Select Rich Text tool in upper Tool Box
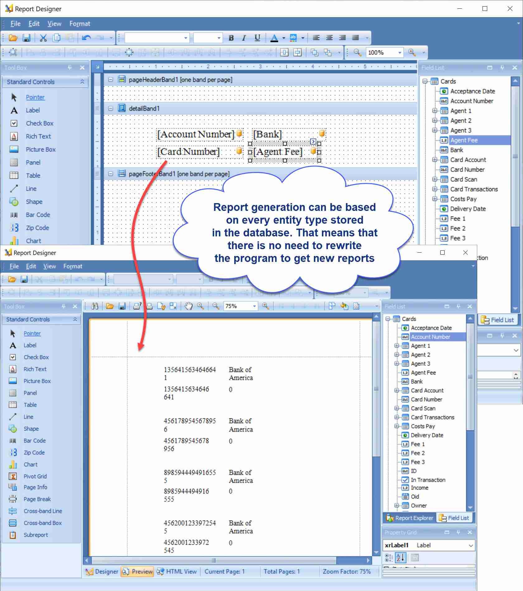523x591 pixels. (38, 136)
